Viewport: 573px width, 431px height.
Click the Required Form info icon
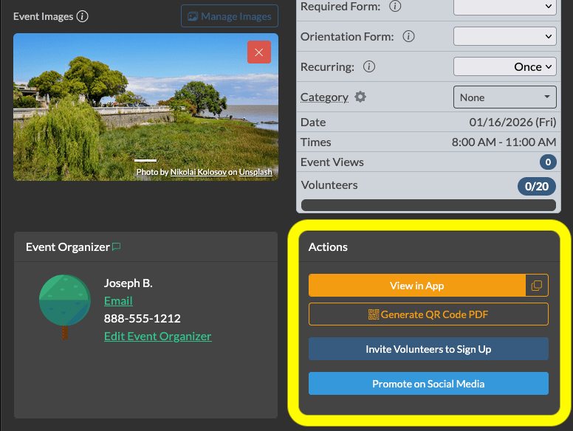pos(395,7)
